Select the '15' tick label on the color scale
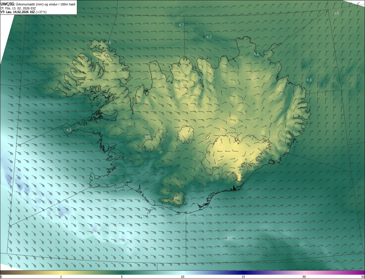 [243, 277]
